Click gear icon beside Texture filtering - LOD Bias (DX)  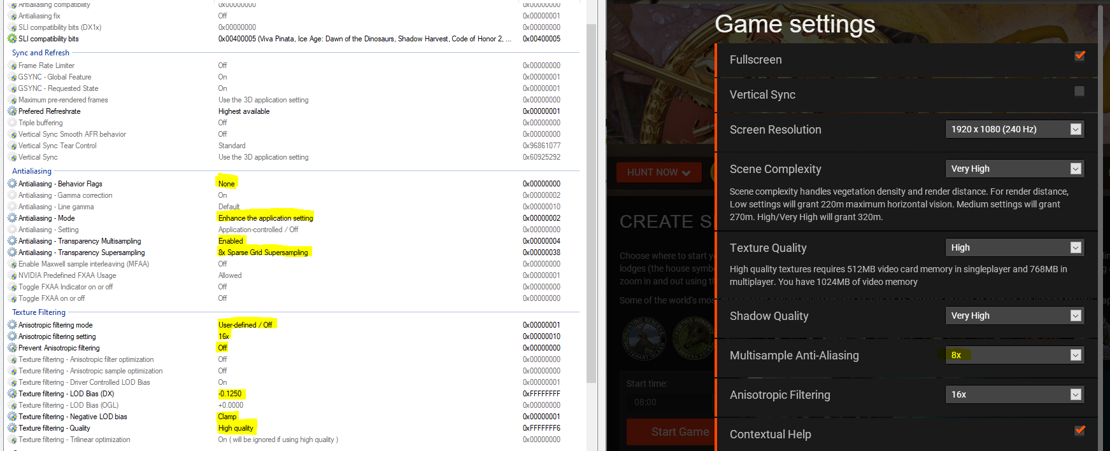tap(12, 394)
